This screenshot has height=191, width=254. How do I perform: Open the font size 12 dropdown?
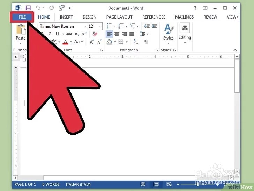(x=100, y=26)
